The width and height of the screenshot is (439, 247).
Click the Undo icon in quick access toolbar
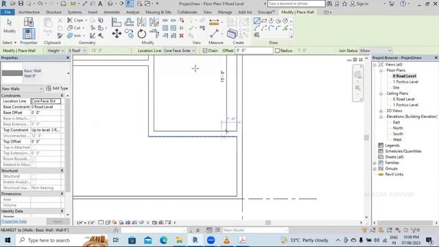(40, 3)
